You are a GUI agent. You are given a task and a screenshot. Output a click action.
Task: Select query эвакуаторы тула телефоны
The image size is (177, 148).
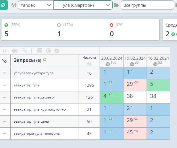click(37, 134)
